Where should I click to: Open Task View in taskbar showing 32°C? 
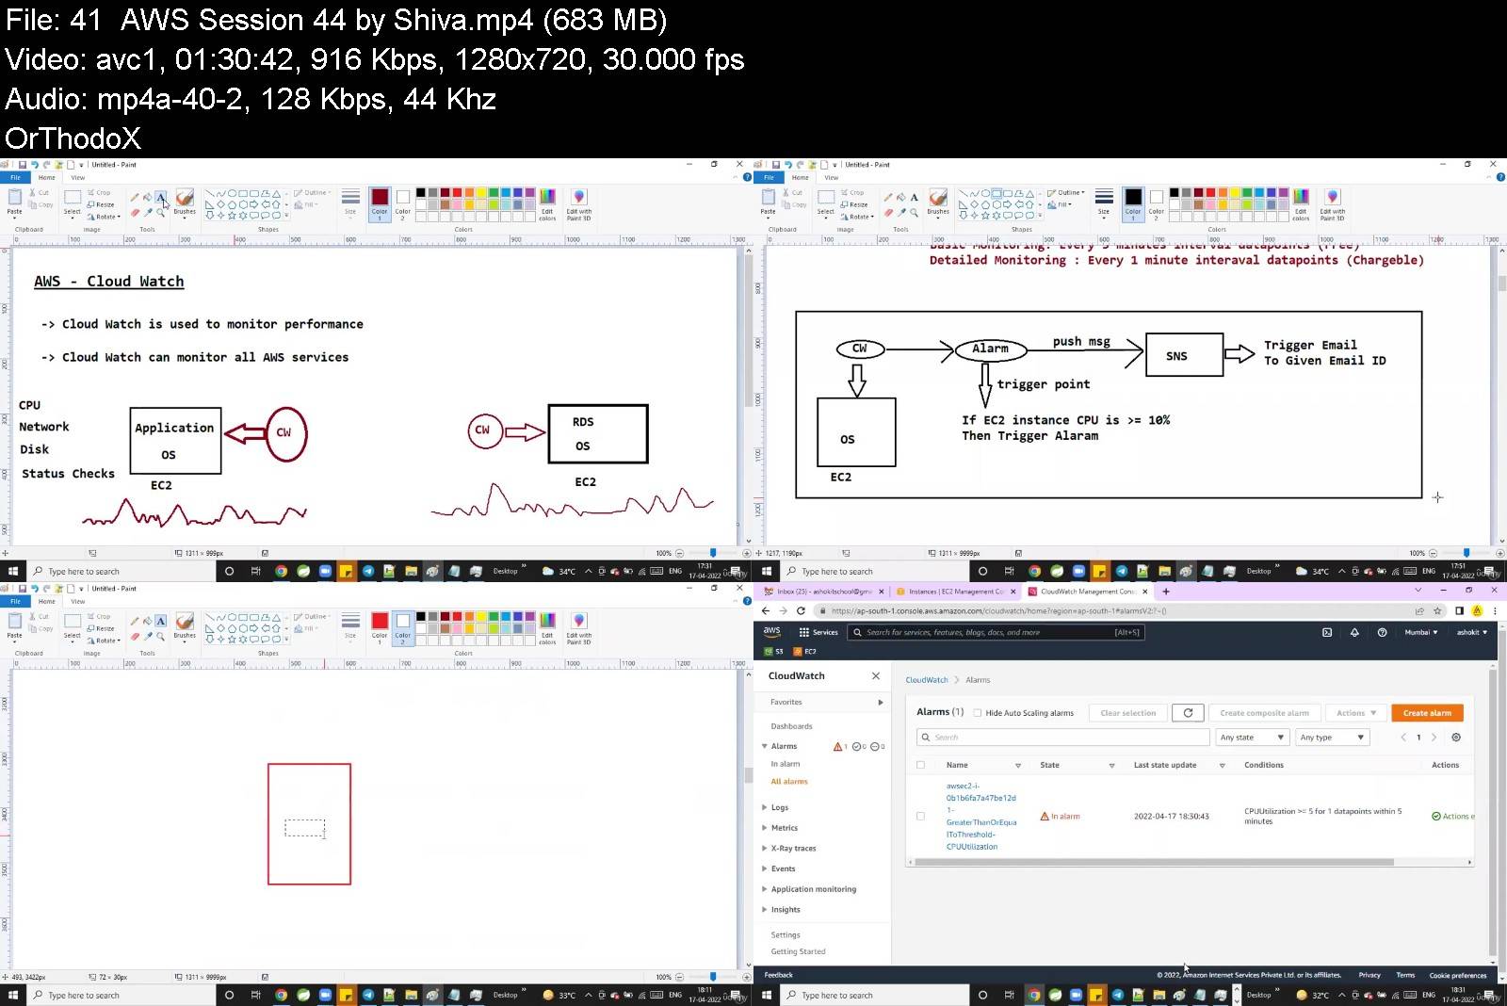point(1009,995)
